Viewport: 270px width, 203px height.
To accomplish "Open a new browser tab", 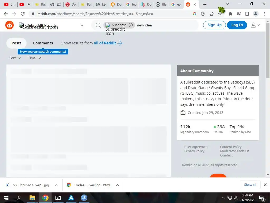I will coord(205,4).
